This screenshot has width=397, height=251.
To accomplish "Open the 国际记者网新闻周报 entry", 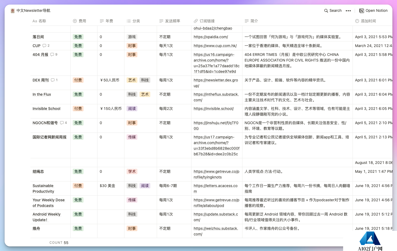I will pos(50,137).
